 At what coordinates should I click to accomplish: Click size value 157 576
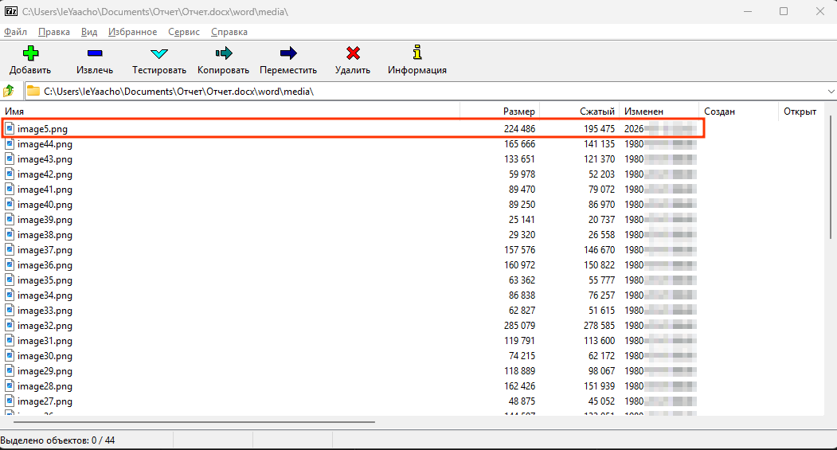coord(519,250)
